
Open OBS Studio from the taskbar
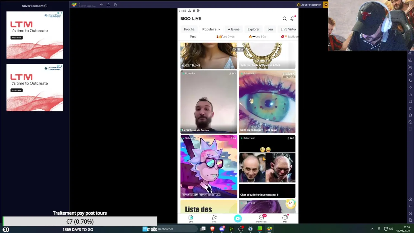241,229
